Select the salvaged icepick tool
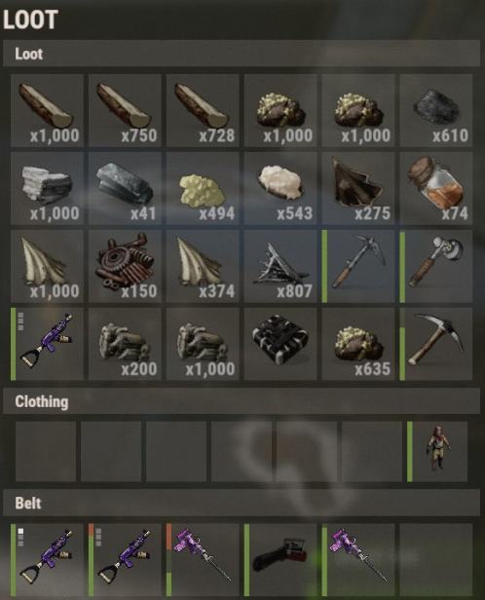This screenshot has height=600, width=485. coord(358,266)
